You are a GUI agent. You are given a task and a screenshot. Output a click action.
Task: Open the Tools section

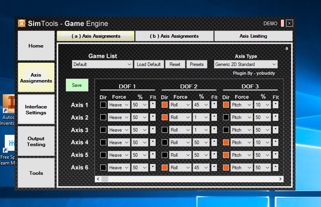click(x=36, y=173)
